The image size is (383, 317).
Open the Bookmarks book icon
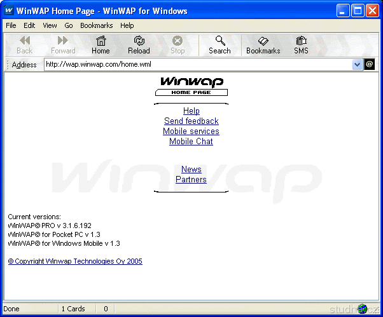pyautogui.click(x=263, y=41)
